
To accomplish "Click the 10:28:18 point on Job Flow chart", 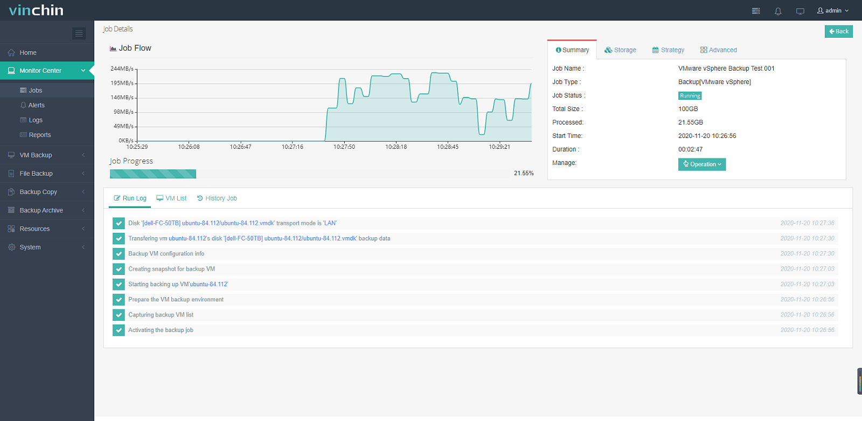I will (396, 147).
